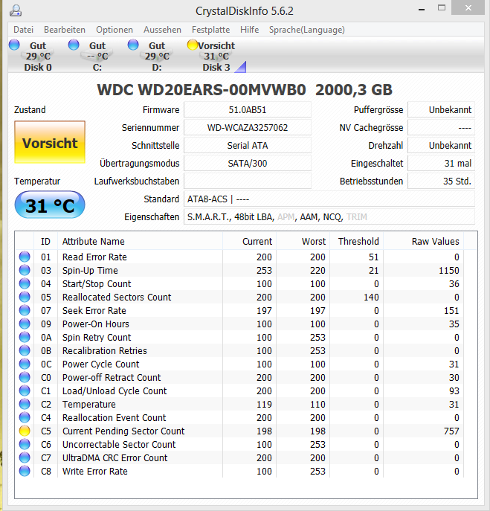Viewport: 490px width, 511px height.
Task: Click the status orb of Uncorrectable Sector Count row
Action: point(25,444)
